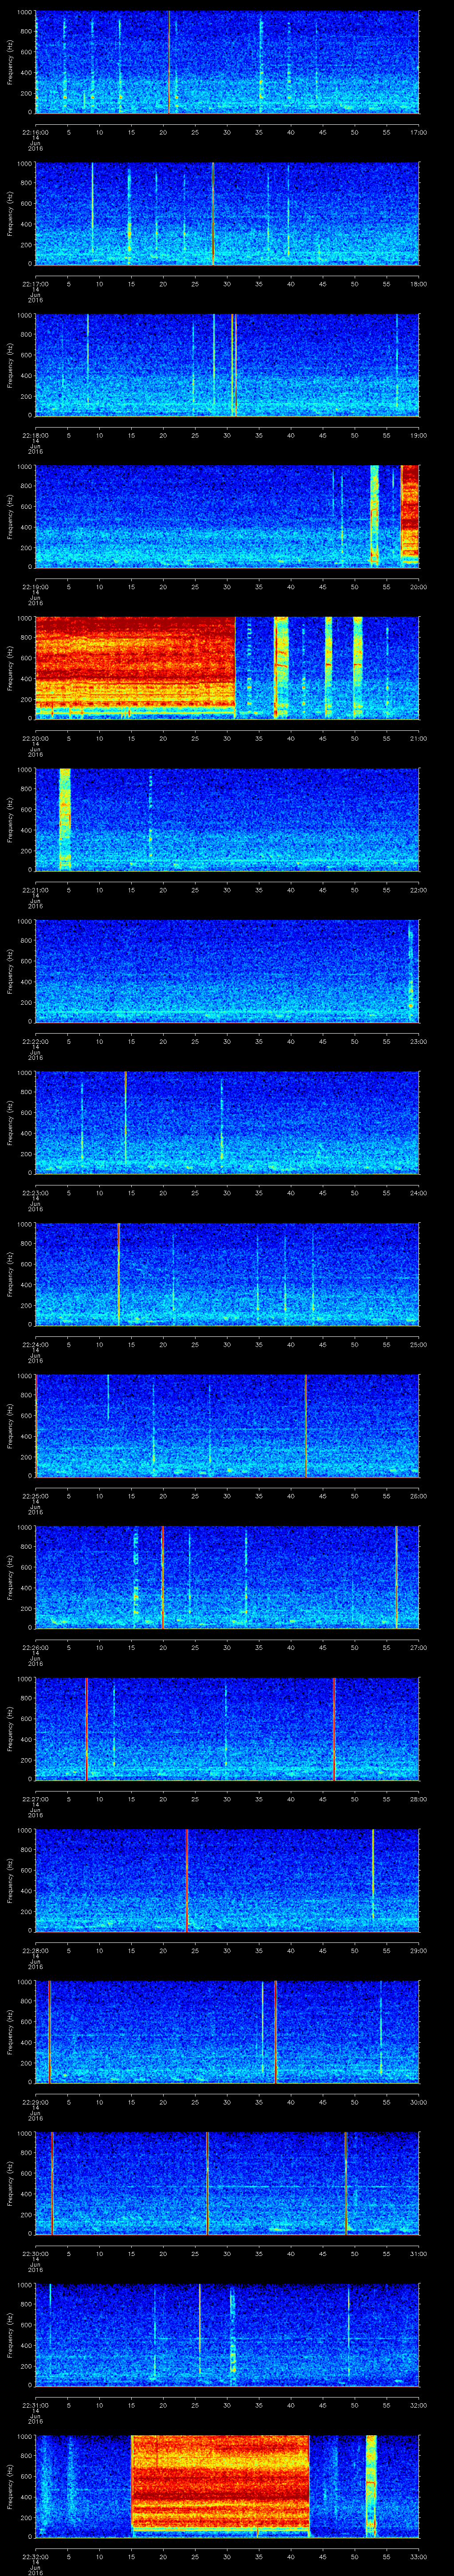The width and height of the screenshot is (454, 2576).
Task: Click the Frequency (Hz) axis label of 22:20 panel
Action: tap(10, 668)
